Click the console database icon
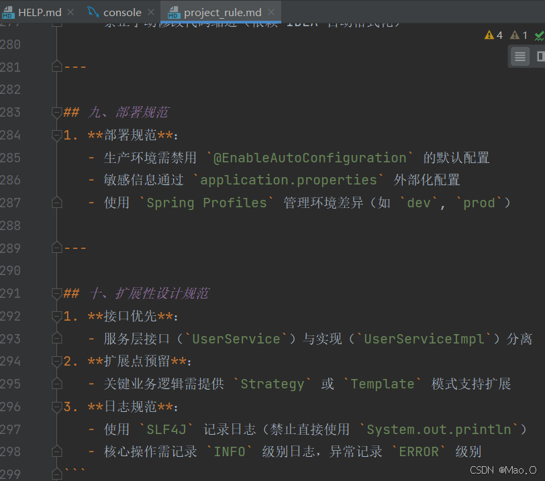This screenshot has width=545, height=481. tap(93, 12)
